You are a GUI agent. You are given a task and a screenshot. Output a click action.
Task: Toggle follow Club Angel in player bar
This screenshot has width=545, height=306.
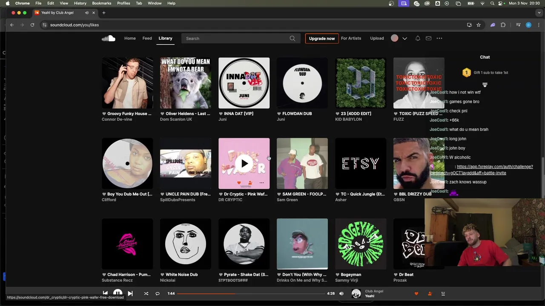430,293
